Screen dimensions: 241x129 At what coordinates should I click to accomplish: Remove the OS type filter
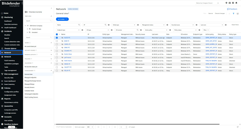111,30
